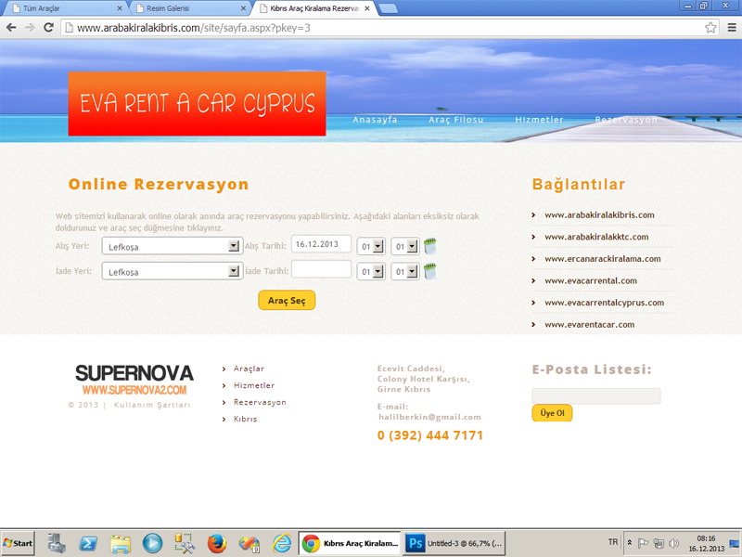Bookmark this page with the star icon
This screenshot has width=742, height=557.
pyautogui.click(x=710, y=28)
